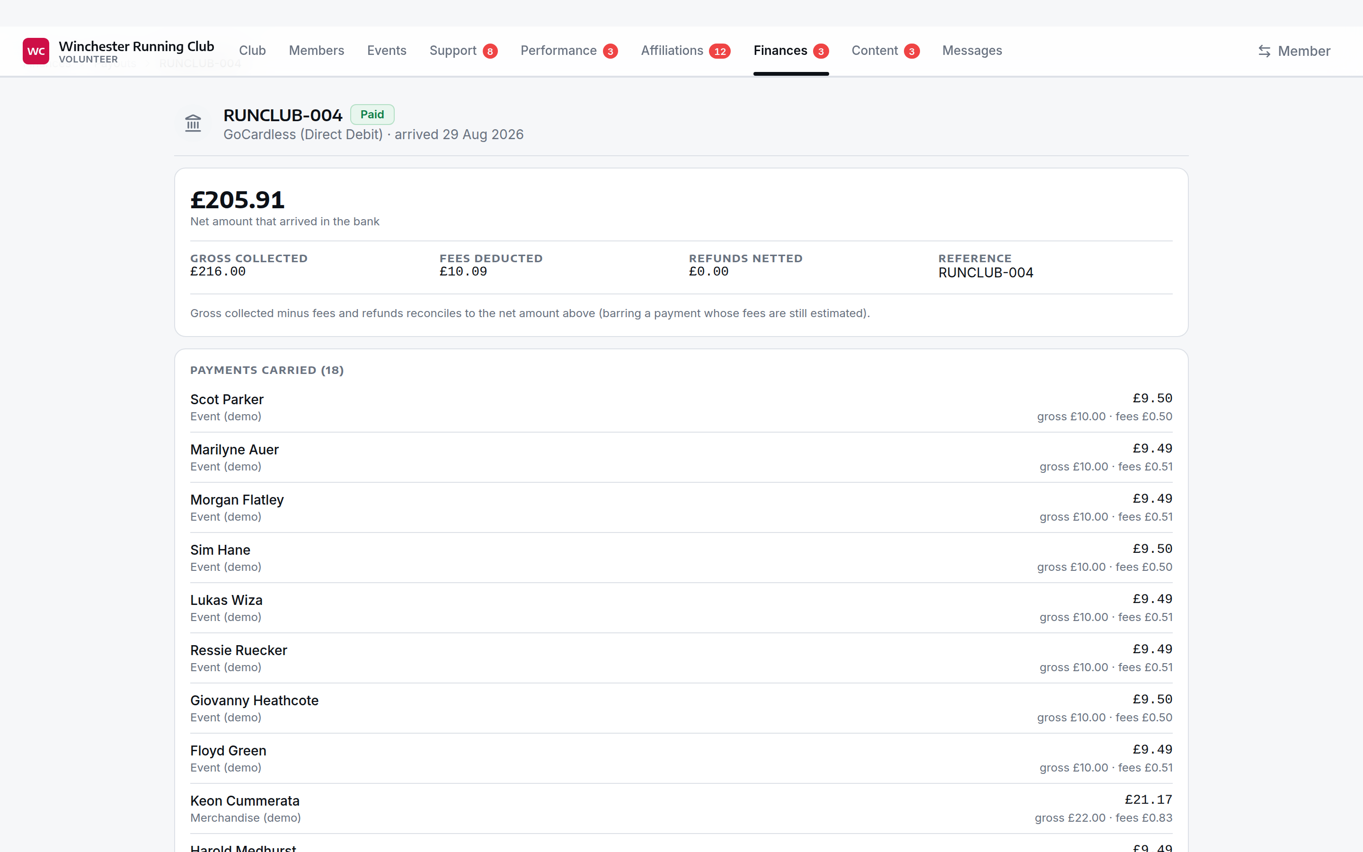The width and height of the screenshot is (1363, 852).
Task: Click the Performance badge showing 3
Action: pos(610,51)
